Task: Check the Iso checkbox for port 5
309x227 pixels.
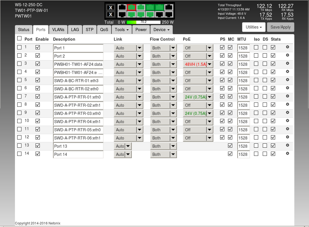Action: point(256,80)
